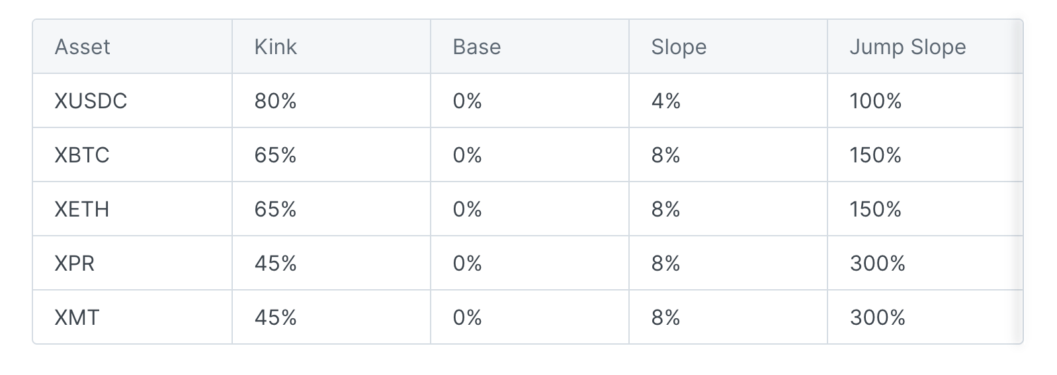Select the XPR asset cell
Image resolution: width=1057 pixels, height=375 pixels.
coord(75,263)
